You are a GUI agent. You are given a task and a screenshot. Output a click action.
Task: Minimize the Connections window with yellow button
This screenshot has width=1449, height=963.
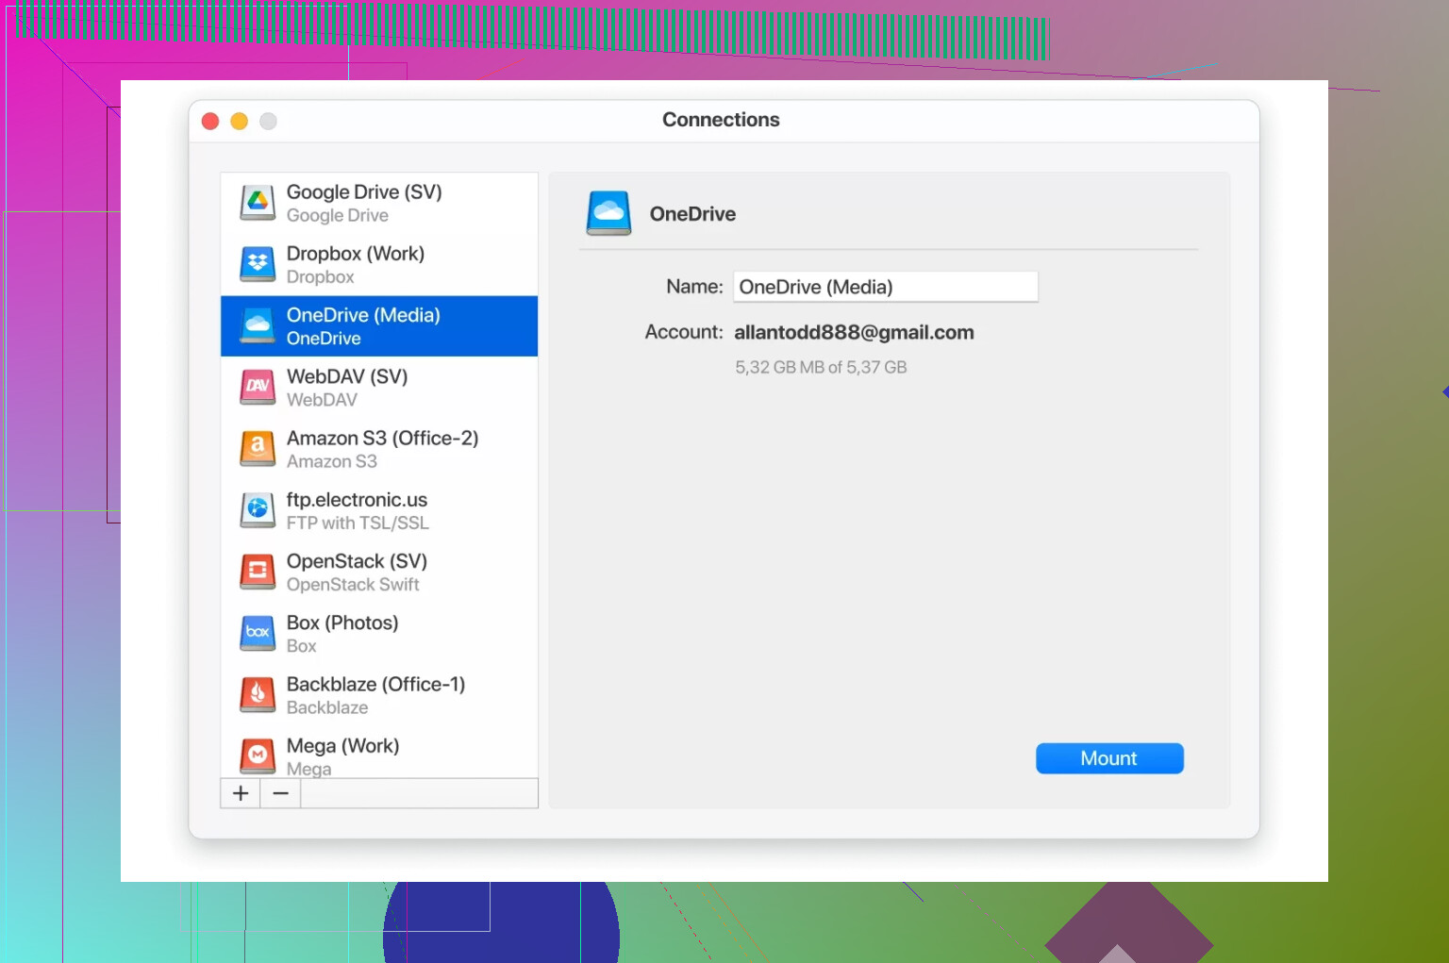tap(240, 121)
